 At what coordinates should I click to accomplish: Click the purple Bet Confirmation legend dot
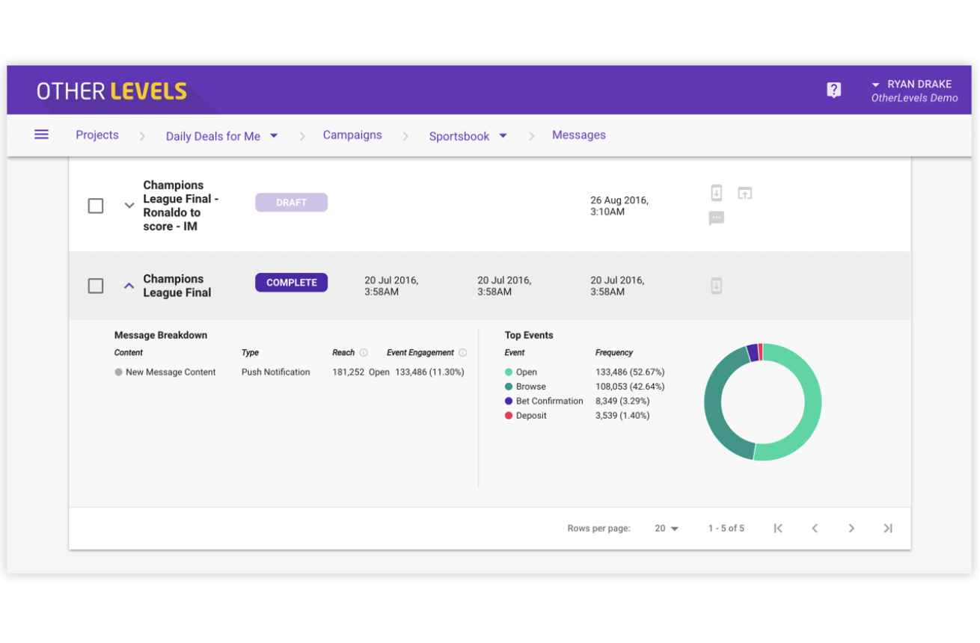509,402
